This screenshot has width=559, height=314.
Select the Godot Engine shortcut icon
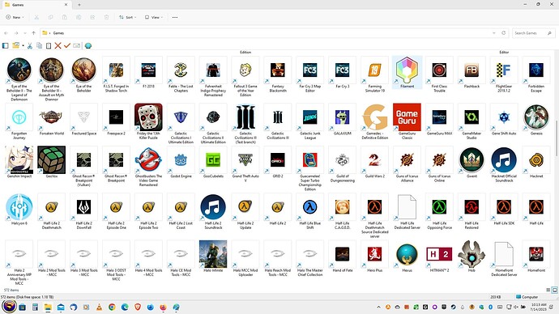(x=181, y=160)
